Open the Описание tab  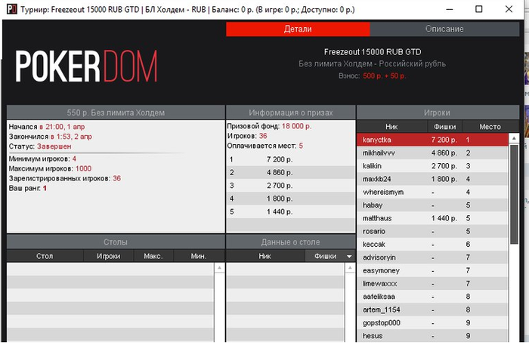pos(444,29)
